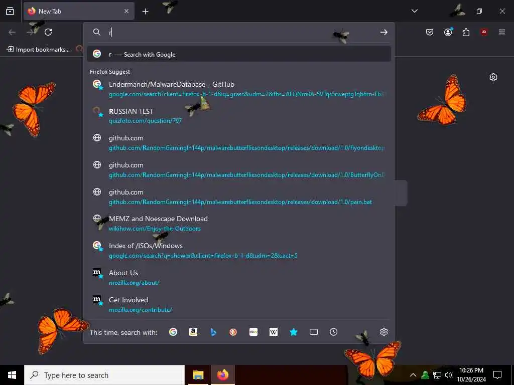Open the taskbar clock showing 10:26 PM
Screen dimensions: 514x385
pyautogui.click(x=471, y=375)
